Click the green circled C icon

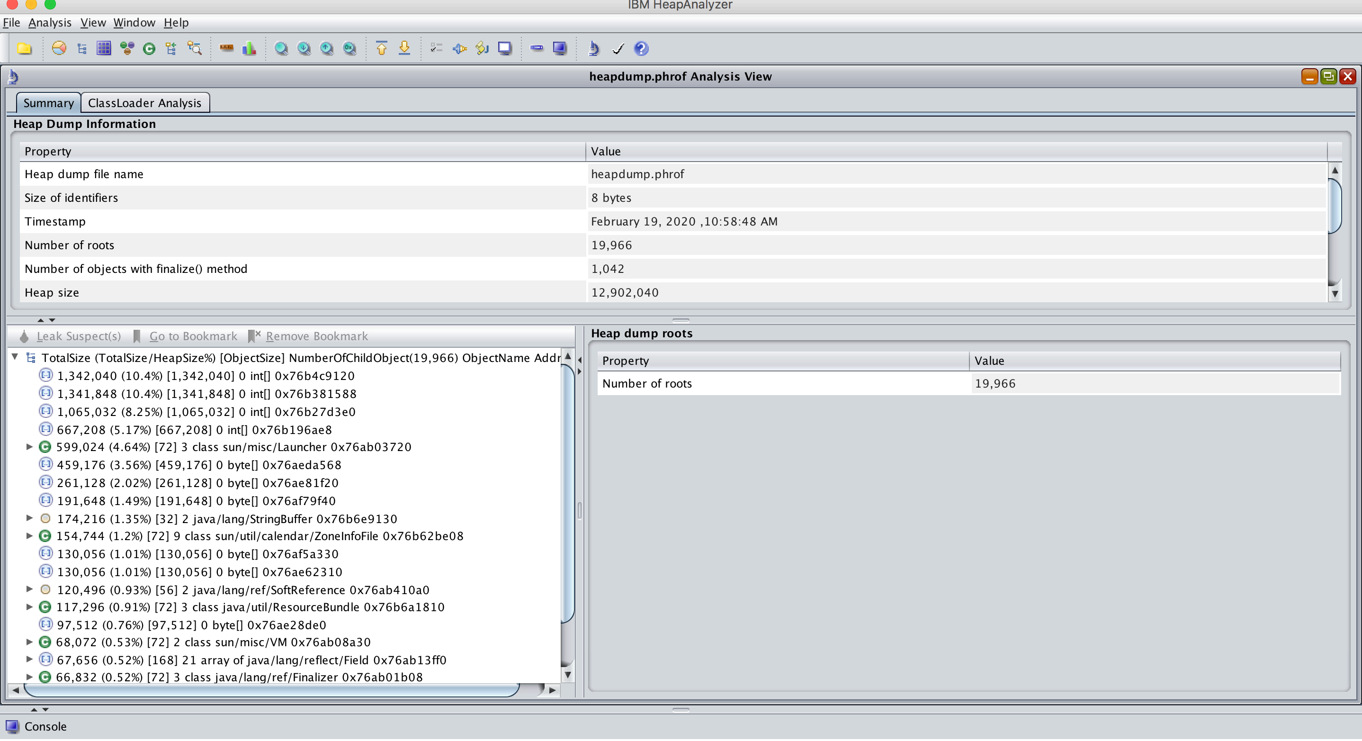[149, 49]
